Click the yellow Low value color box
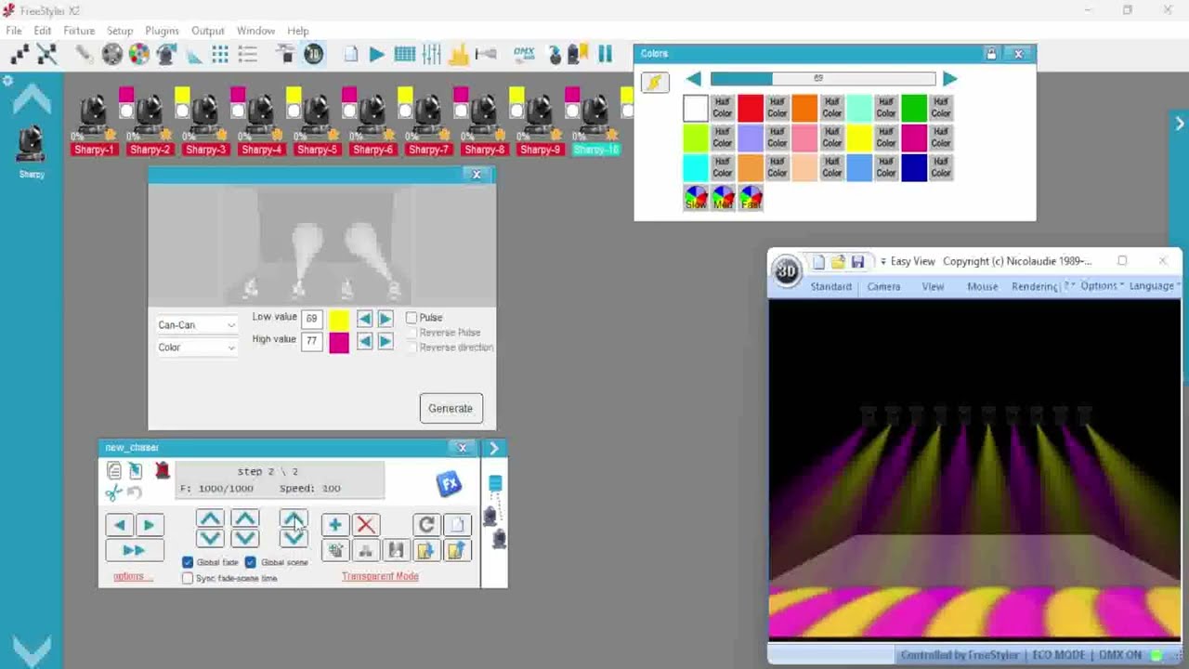1189x669 pixels. (x=338, y=320)
